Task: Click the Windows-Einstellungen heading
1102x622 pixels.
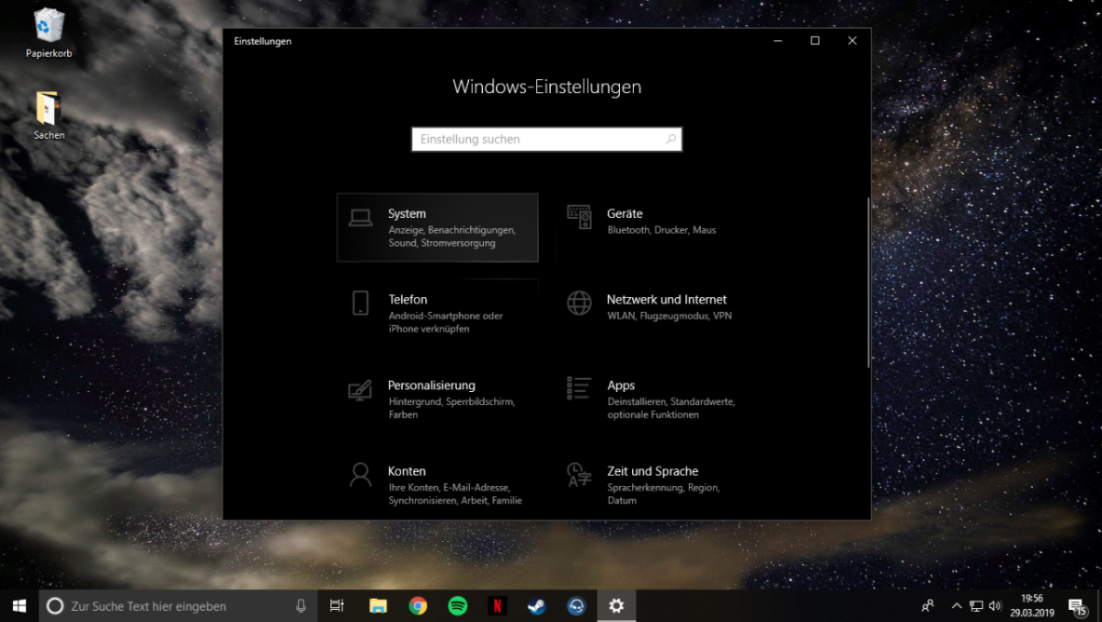Action: (x=546, y=86)
